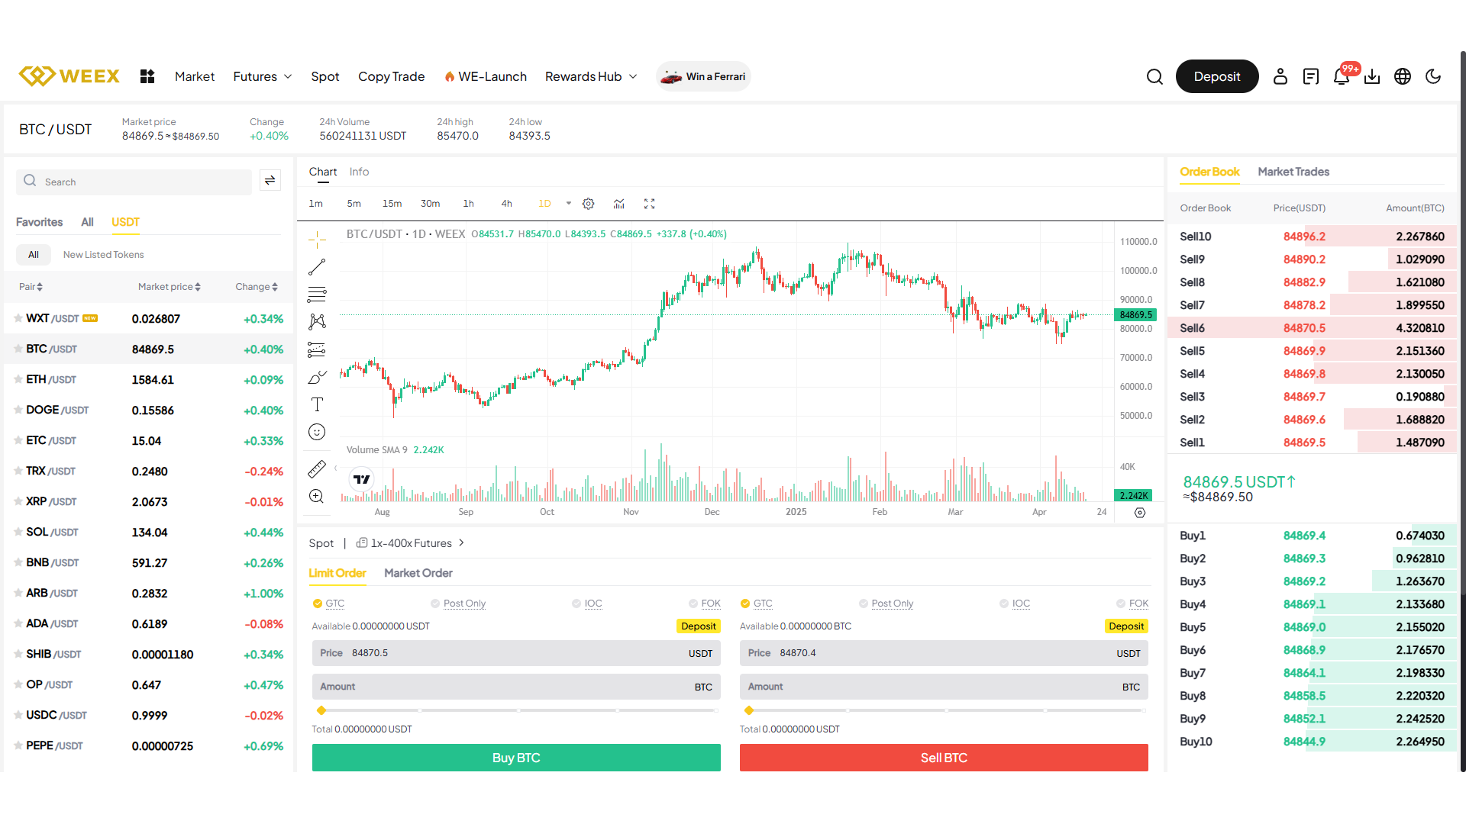Switch to dark mode with moon icon
Viewport: 1466px width, 824px height.
pos(1433,76)
